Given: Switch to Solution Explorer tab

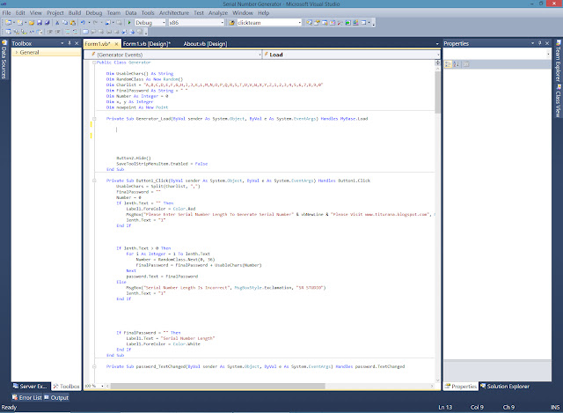Looking at the screenshot, I should pos(505,386).
